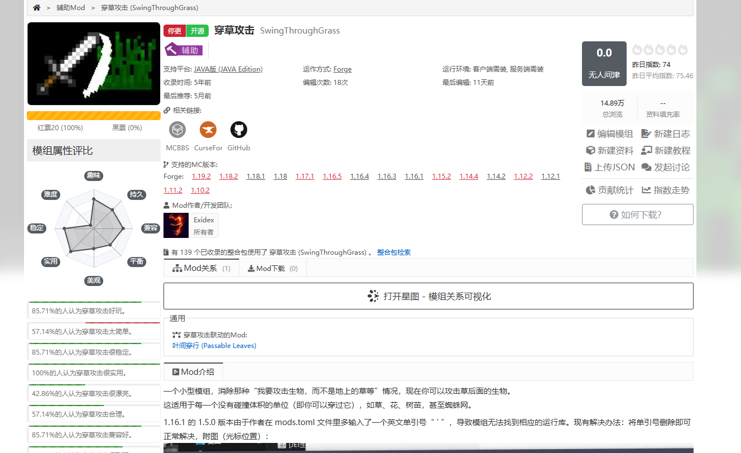
Task: Select MC version 1.18.1
Action: pos(256,177)
